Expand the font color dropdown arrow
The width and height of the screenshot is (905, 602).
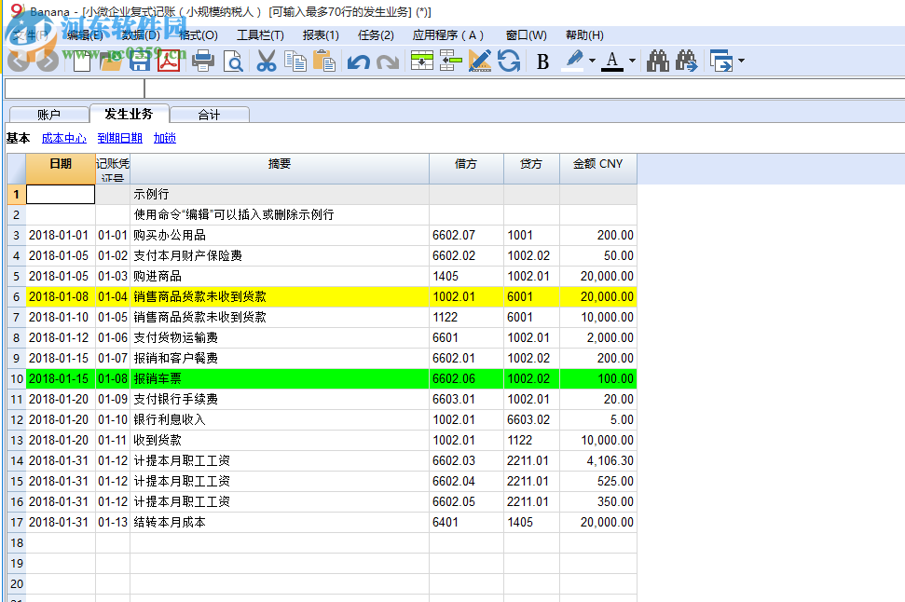tap(632, 61)
